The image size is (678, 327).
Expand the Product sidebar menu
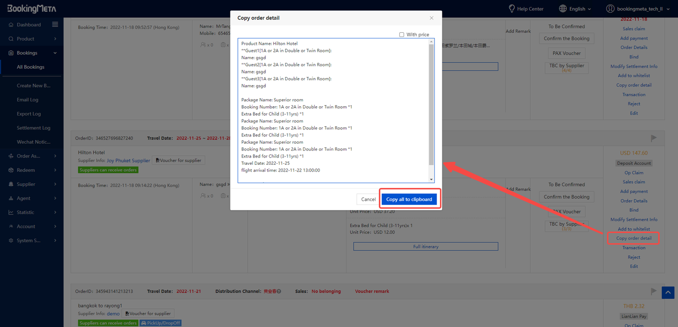(x=55, y=39)
